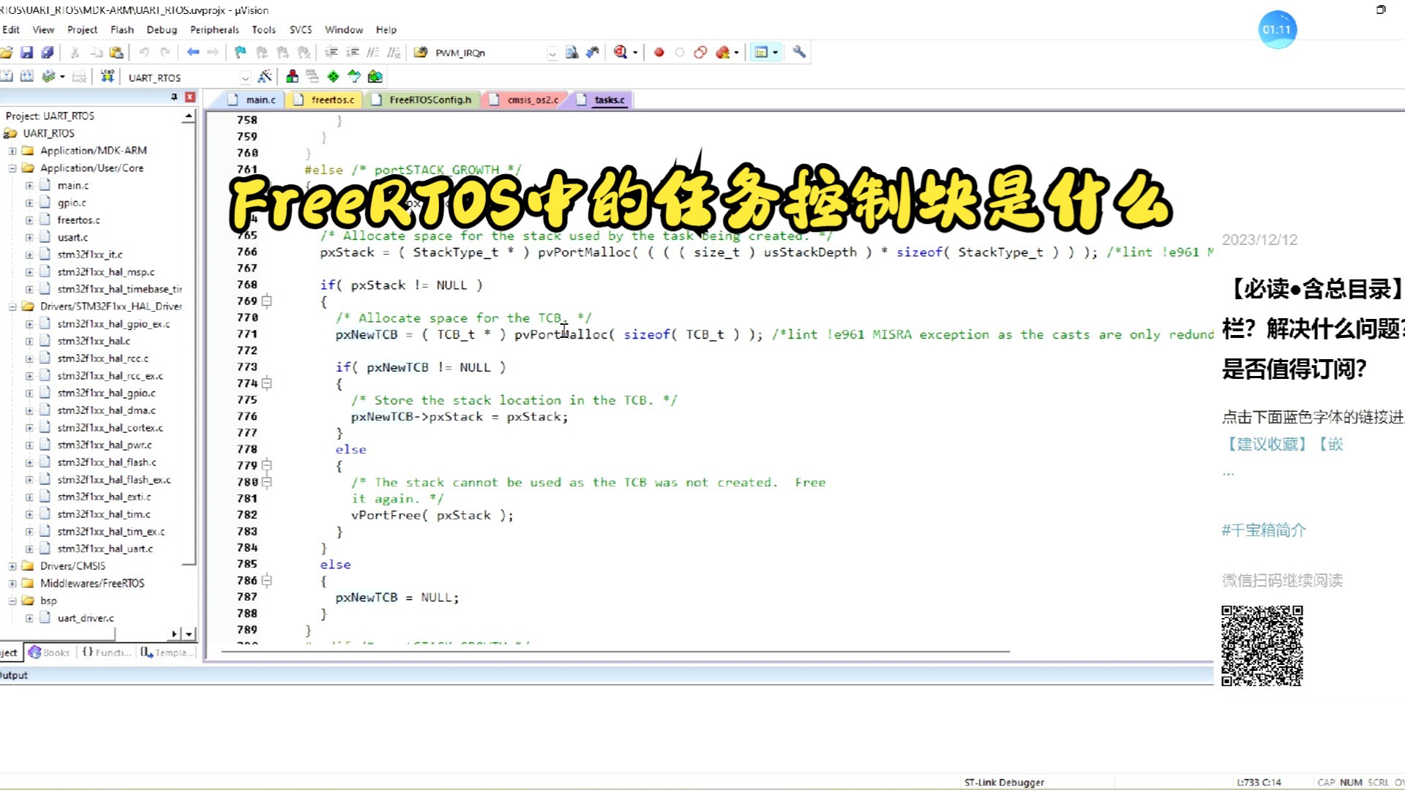Click the 01:11 timer bubble

point(1277,30)
